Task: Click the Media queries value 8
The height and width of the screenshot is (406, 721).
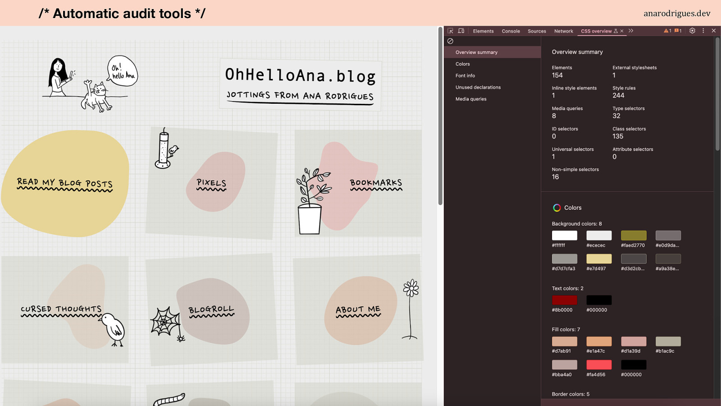Action: click(x=554, y=116)
